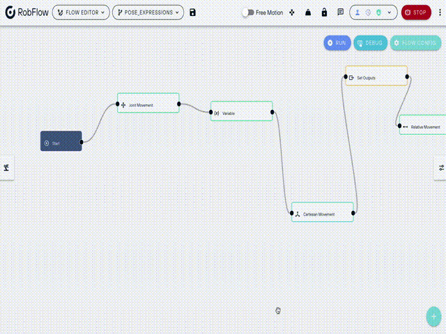Click the Joint Movement node icon
Image resolution: width=446 pixels, height=334 pixels.
123,105
